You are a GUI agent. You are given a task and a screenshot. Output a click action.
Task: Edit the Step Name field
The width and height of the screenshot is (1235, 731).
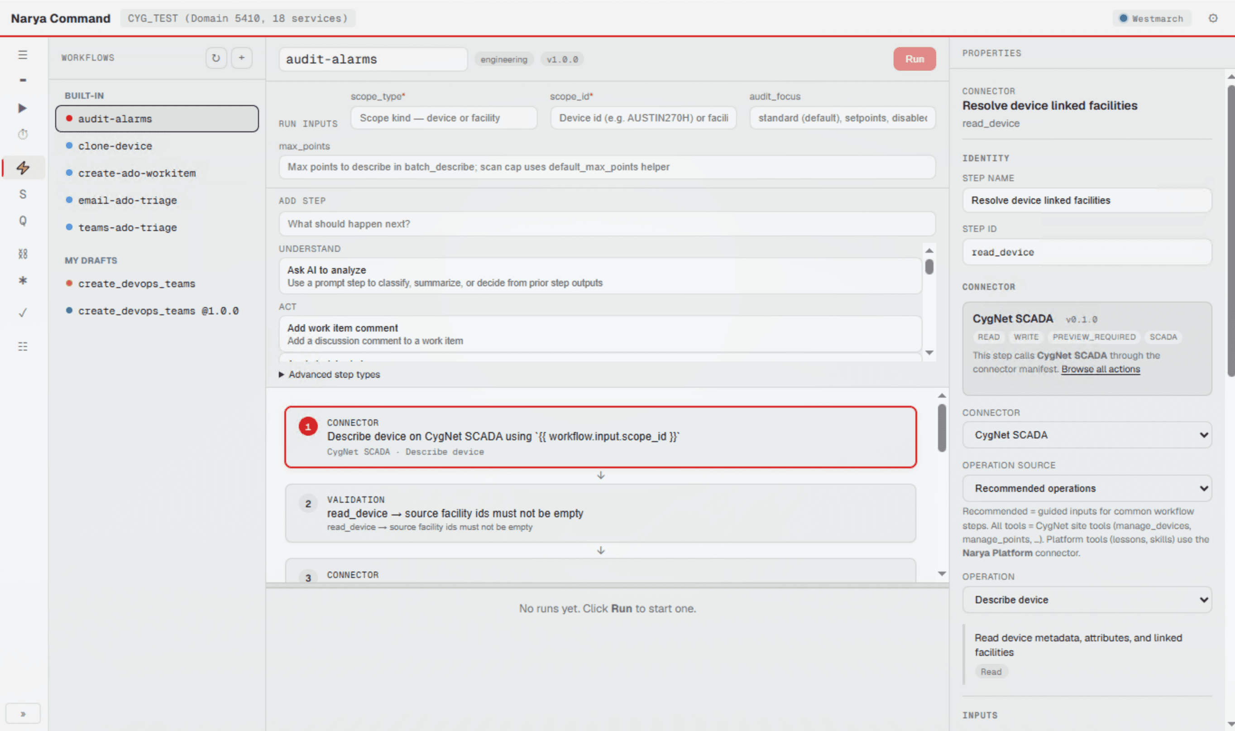click(x=1087, y=200)
